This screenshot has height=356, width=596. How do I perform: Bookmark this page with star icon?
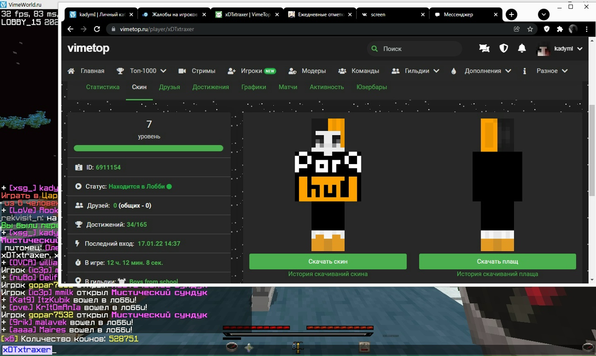pos(530,29)
